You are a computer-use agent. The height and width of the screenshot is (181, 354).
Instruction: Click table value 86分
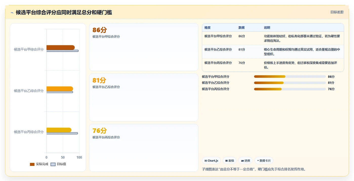pyautogui.click(x=242, y=36)
